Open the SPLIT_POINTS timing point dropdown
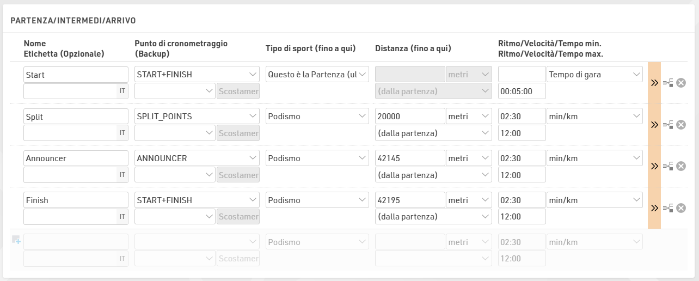 pos(197,117)
